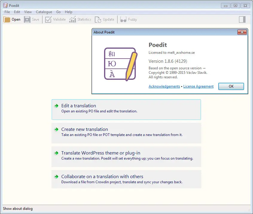This screenshot has width=253, height=214.
Task: Toggle Fuzzy with the glasses icon
Action: click(123, 19)
